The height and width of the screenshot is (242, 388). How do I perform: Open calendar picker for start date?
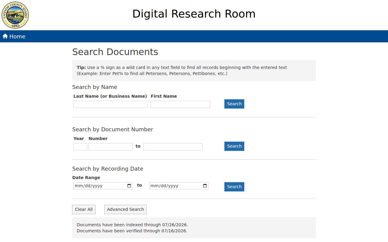(129, 186)
